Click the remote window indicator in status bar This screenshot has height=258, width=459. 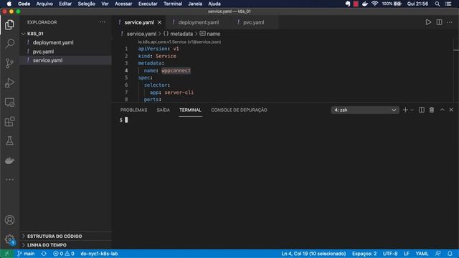click(6, 254)
